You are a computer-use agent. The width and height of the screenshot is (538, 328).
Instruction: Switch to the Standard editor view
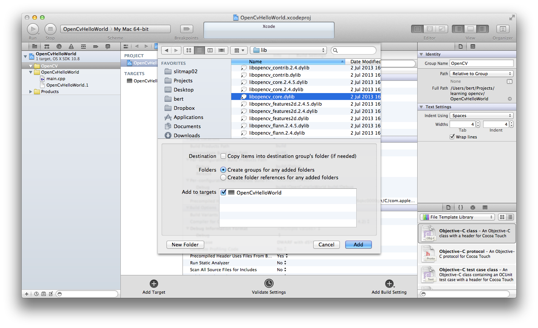(418, 29)
